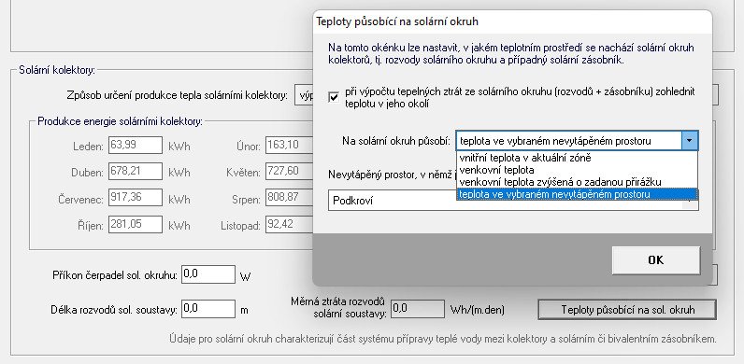Click the Červenec energy value field
The width and height of the screenshot is (744, 364).
click(136, 198)
